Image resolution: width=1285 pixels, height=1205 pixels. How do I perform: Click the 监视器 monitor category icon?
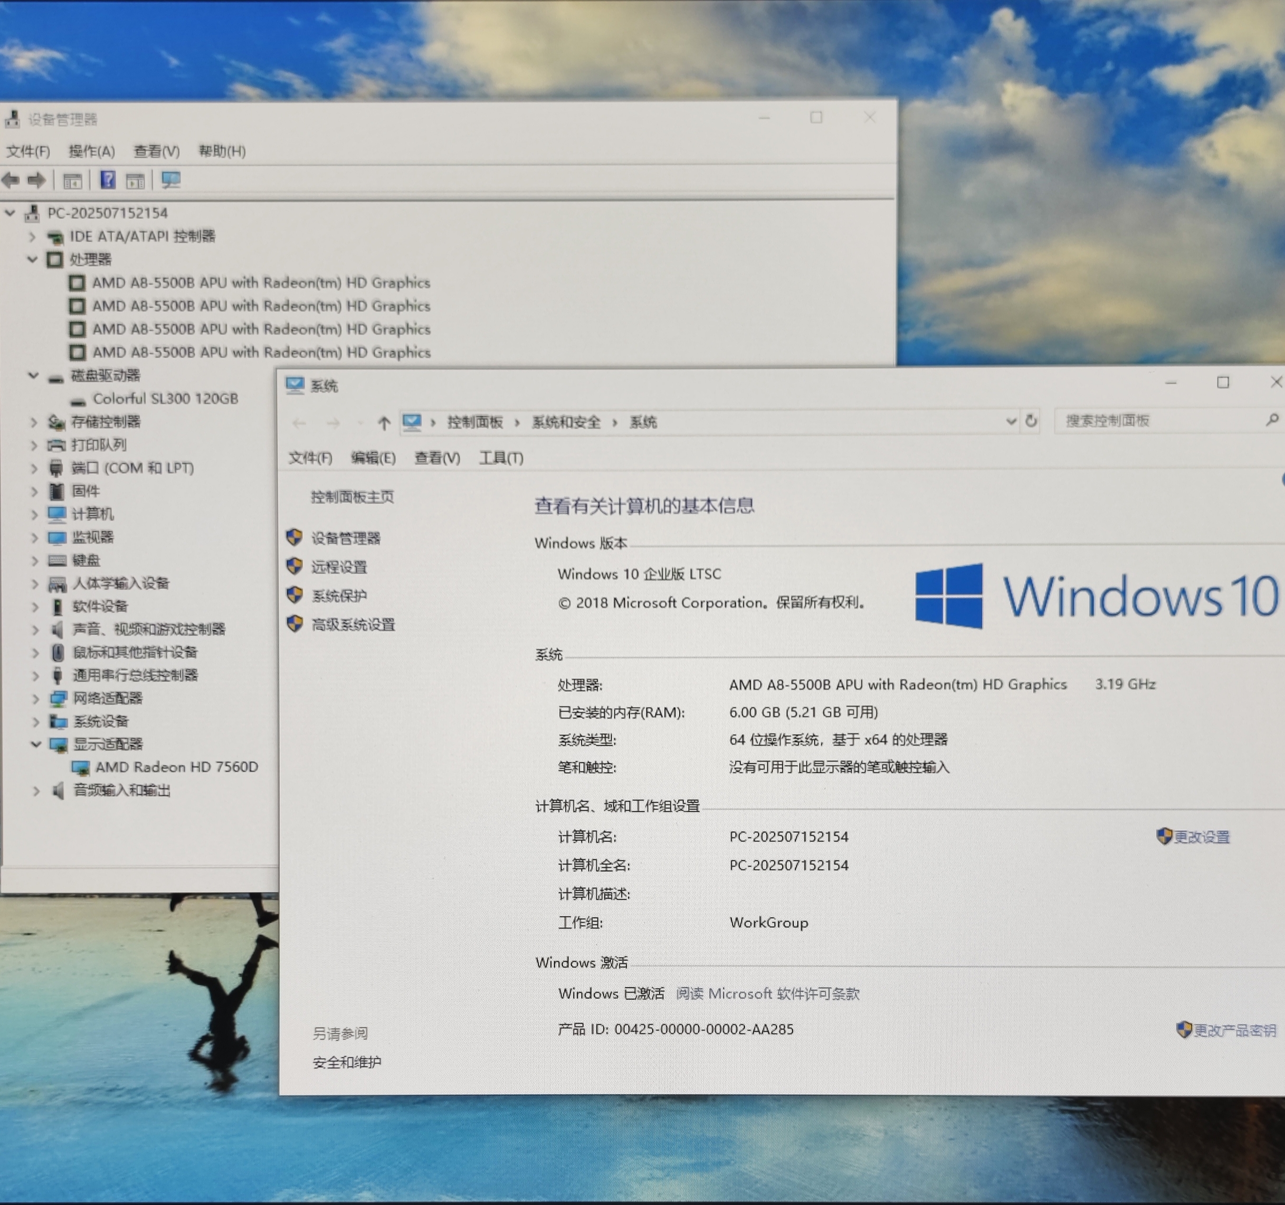click(x=57, y=538)
